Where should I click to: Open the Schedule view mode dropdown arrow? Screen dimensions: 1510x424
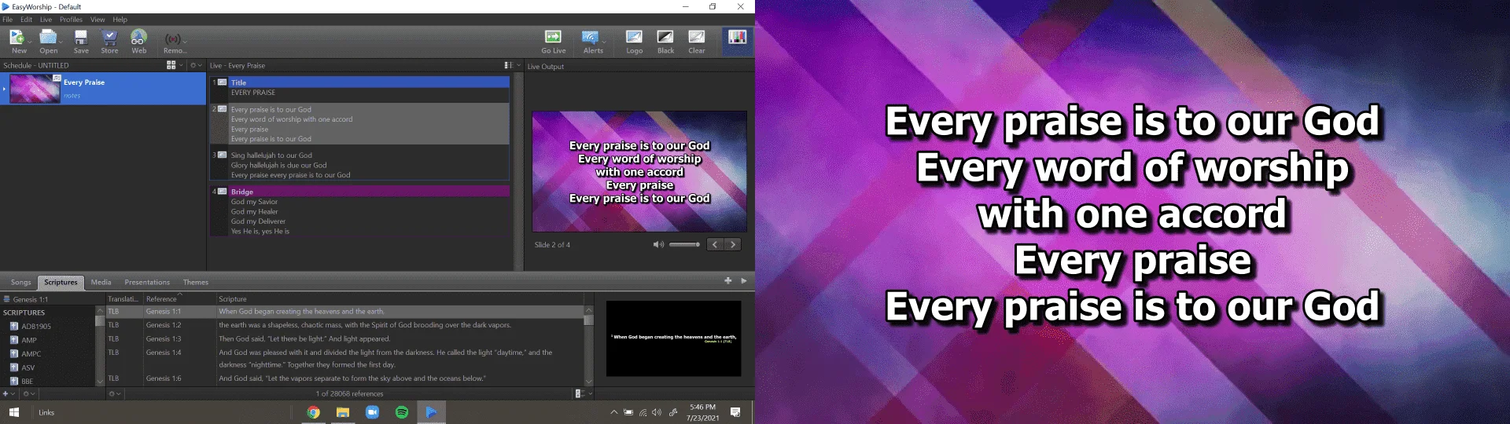point(181,65)
